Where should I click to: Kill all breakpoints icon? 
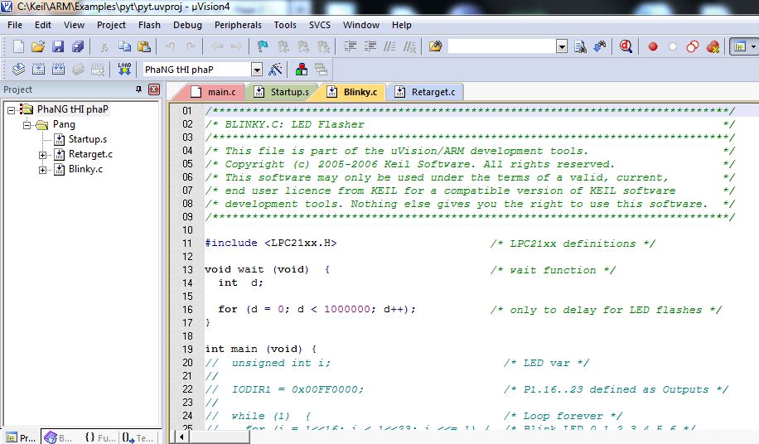point(713,47)
